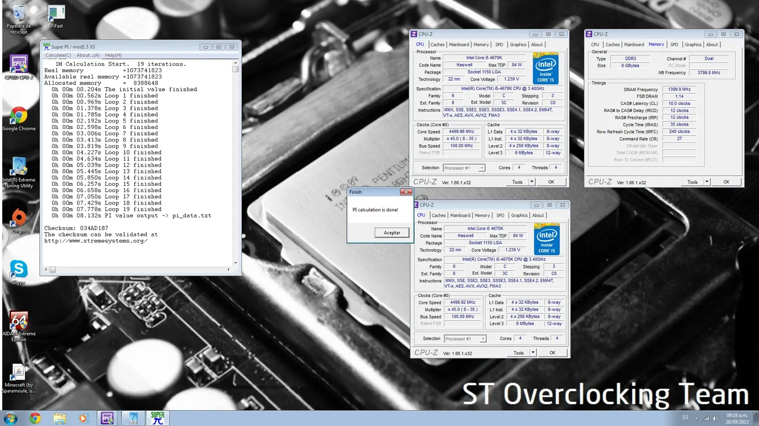Select CPU tab in the CPU-Z Memory window
Viewport: 759px width, 426px height.
coord(595,45)
